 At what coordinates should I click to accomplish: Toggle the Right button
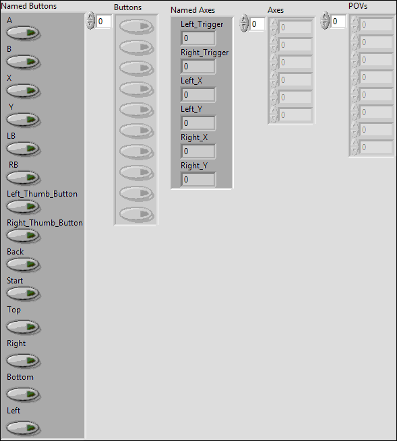tap(23, 361)
